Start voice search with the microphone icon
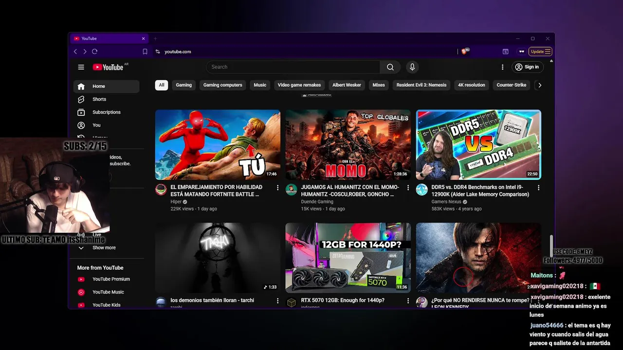Screen dimensions: 623x350 pos(412,67)
